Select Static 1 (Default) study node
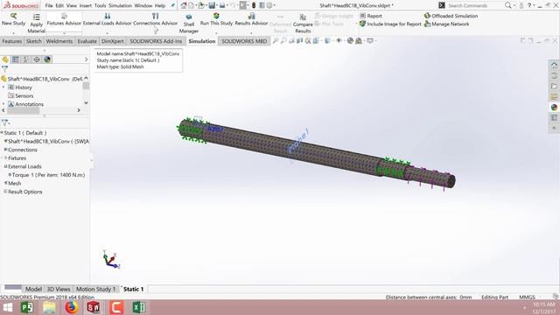This screenshot has width=560, height=315. point(24,133)
